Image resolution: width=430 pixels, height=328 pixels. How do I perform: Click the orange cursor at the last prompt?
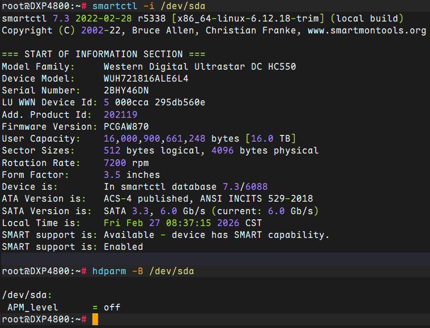point(95,320)
